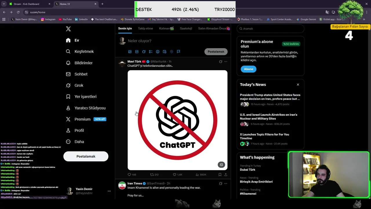Viewport: 371px width, 209px height.
Task: Close Today's News panel
Action: coord(298,84)
